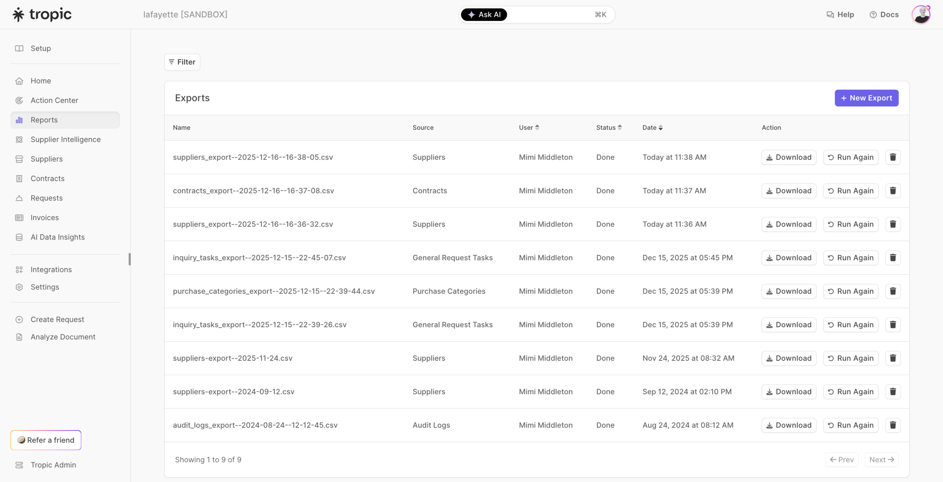Open Supplier Intelligence from the sidebar
This screenshot has height=482, width=943.
[x=65, y=139]
